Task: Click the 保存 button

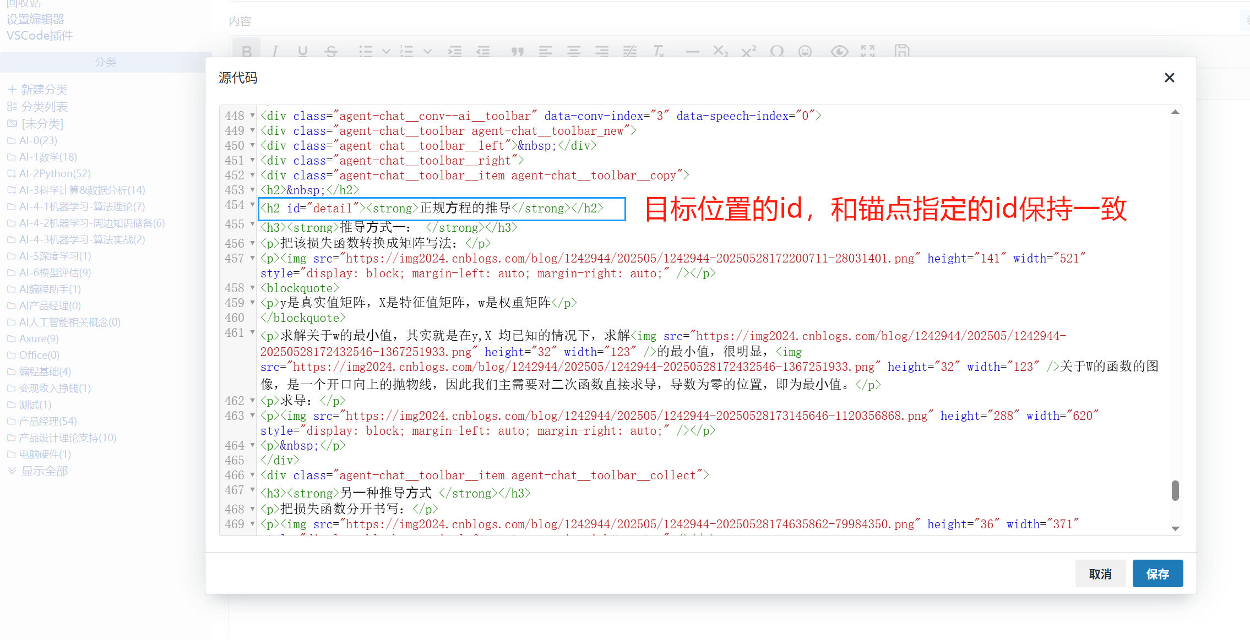Action: point(1157,574)
